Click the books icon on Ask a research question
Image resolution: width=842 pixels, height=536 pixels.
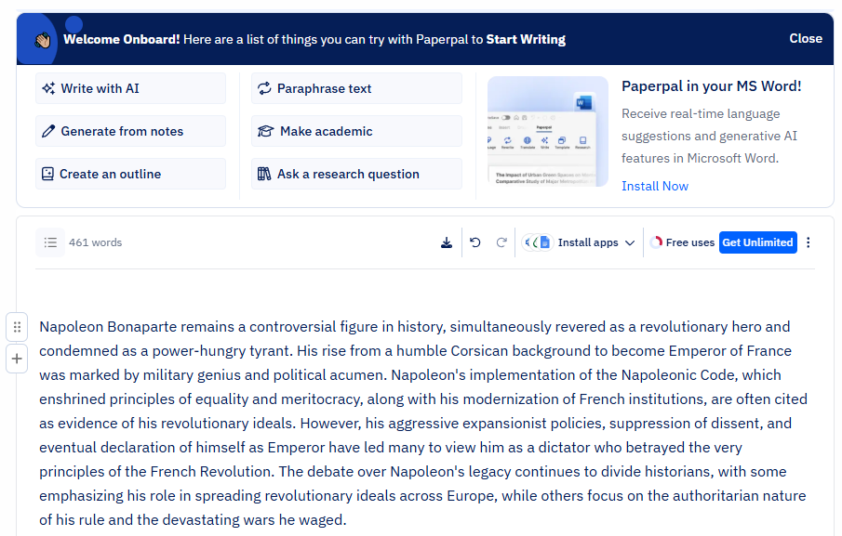264,174
